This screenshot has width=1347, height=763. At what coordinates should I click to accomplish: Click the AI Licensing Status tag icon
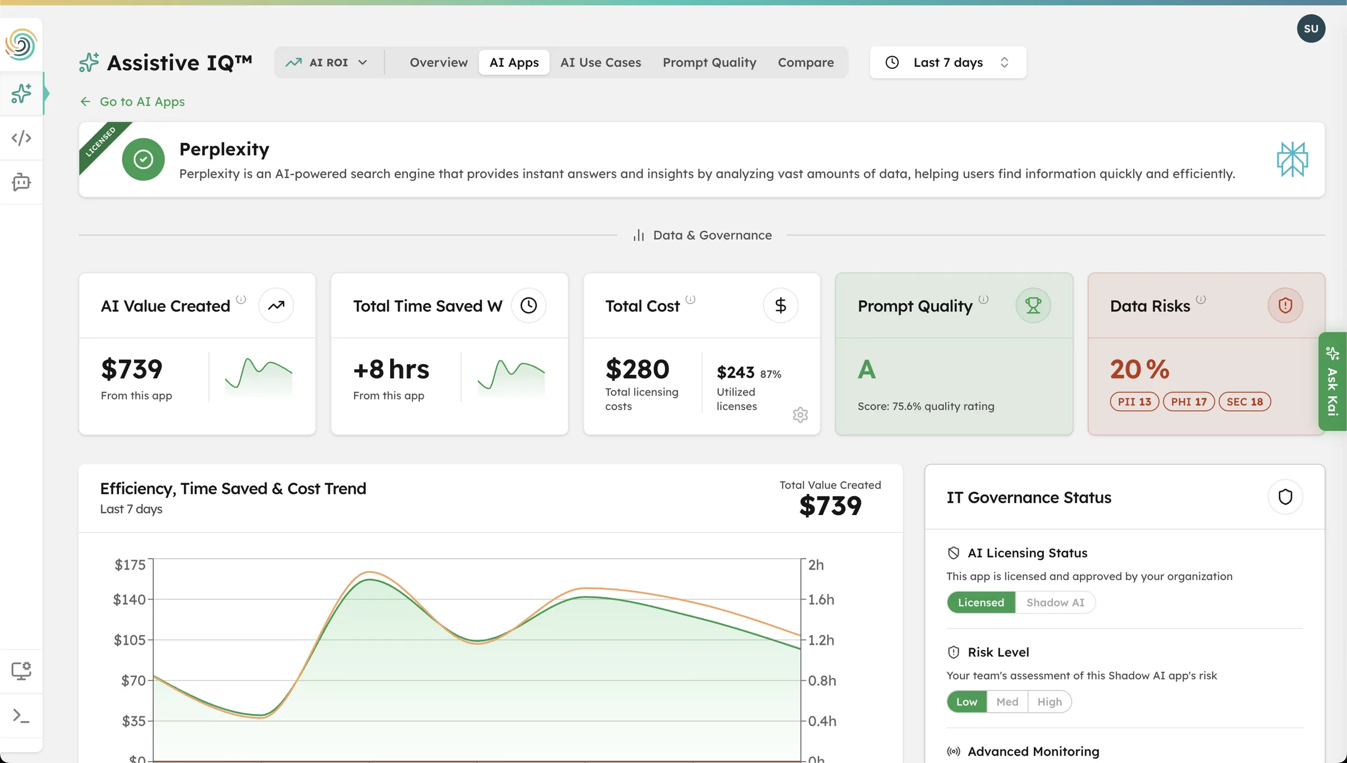click(x=954, y=553)
